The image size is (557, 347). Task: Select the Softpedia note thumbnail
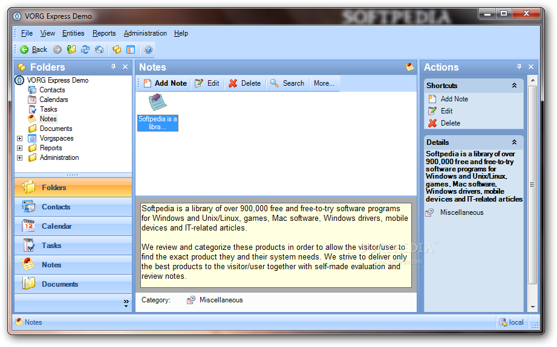tap(158, 112)
